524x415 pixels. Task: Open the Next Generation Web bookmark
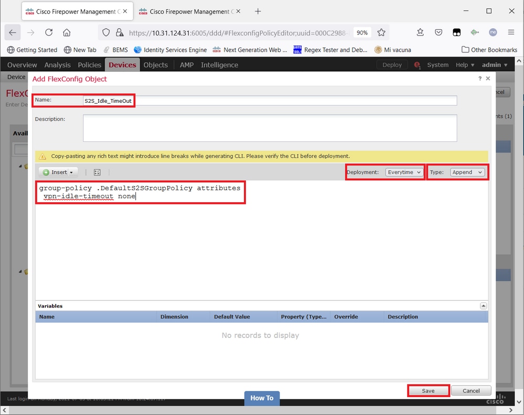[250, 50]
